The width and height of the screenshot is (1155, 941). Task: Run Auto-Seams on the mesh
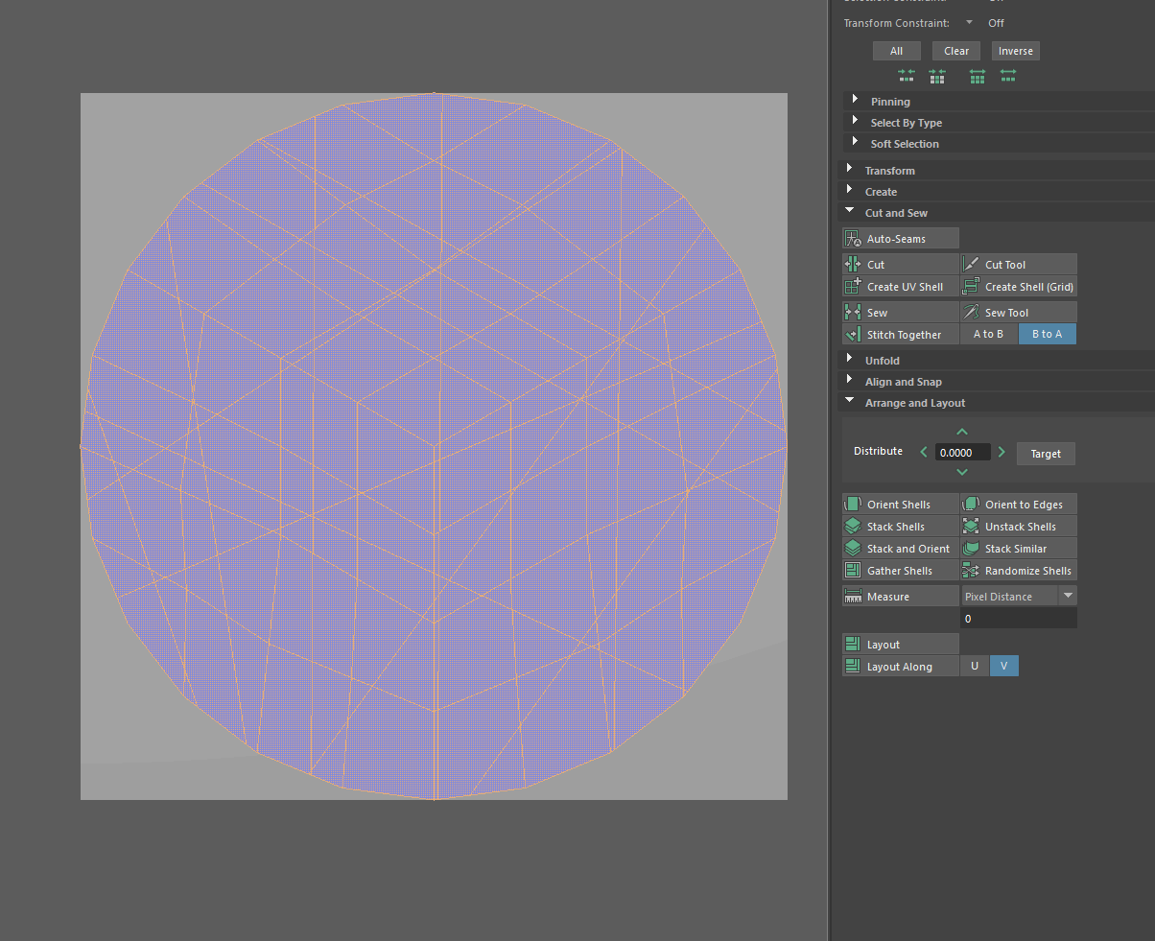click(901, 238)
